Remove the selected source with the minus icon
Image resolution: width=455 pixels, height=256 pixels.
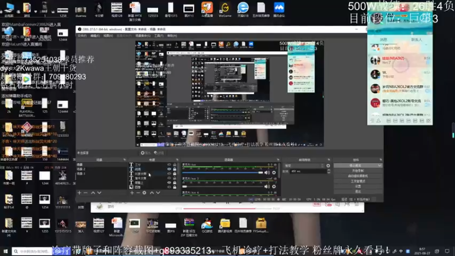tap(138, 193)
